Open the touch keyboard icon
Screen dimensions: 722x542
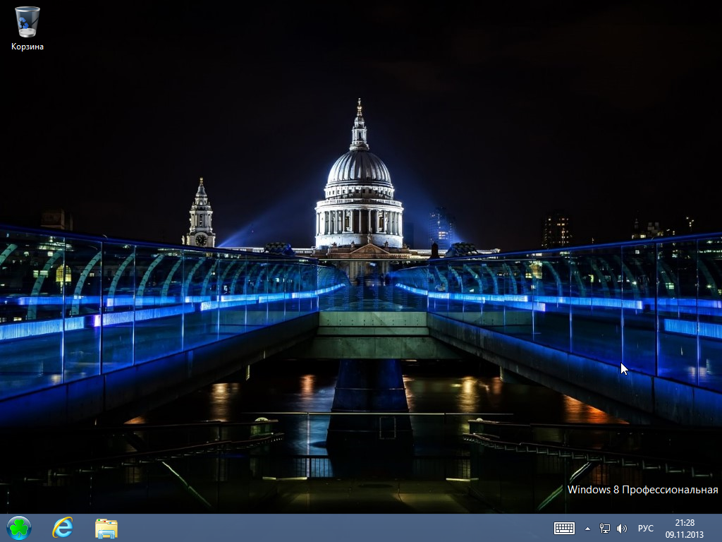coord(564,528)
